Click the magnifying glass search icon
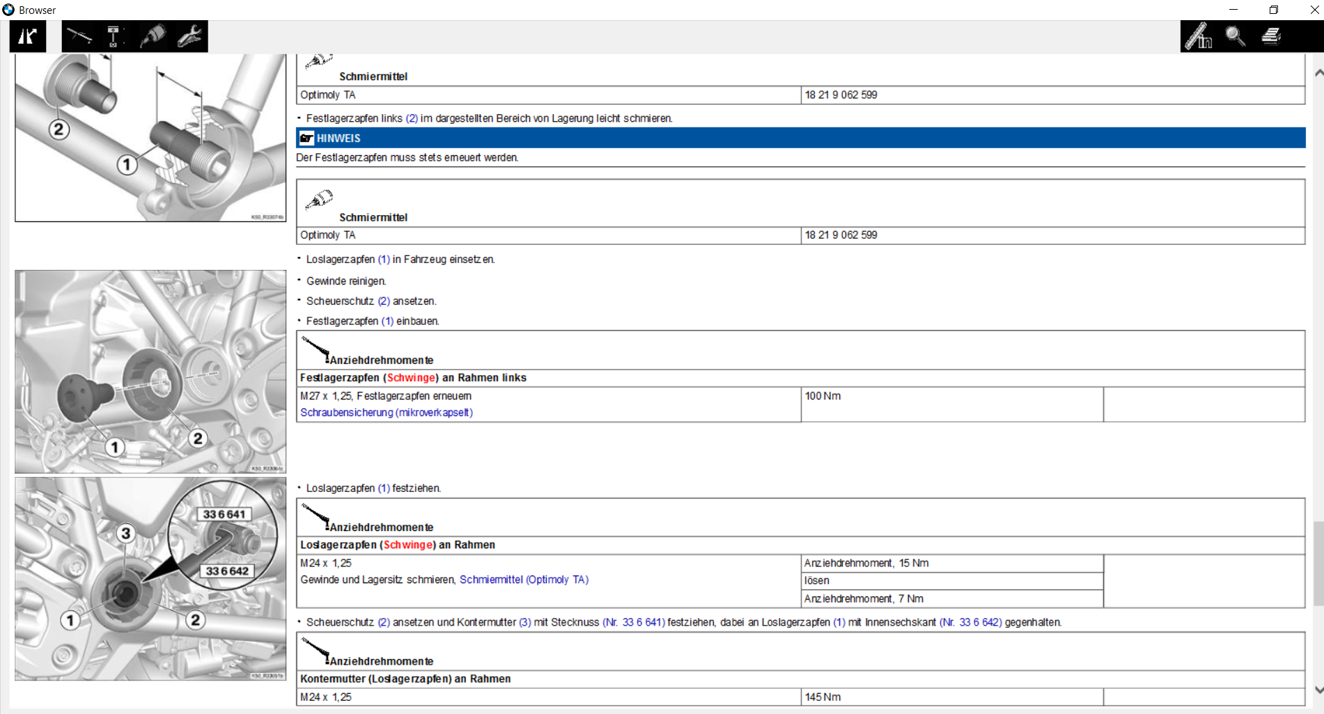This screenshot has width=1324, height=714. pos(1236,36)
